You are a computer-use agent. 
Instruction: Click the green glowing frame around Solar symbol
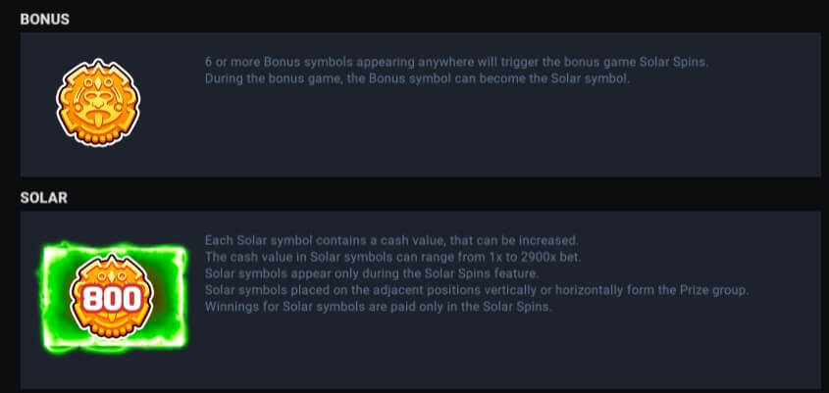pos(114,297)
